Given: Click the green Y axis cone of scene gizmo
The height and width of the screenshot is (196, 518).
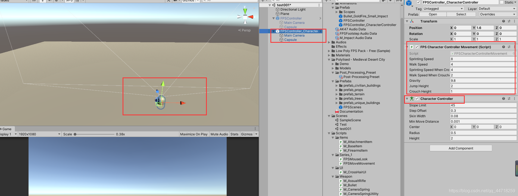Looking at the screenshot, I should click(x=245, y=11).
